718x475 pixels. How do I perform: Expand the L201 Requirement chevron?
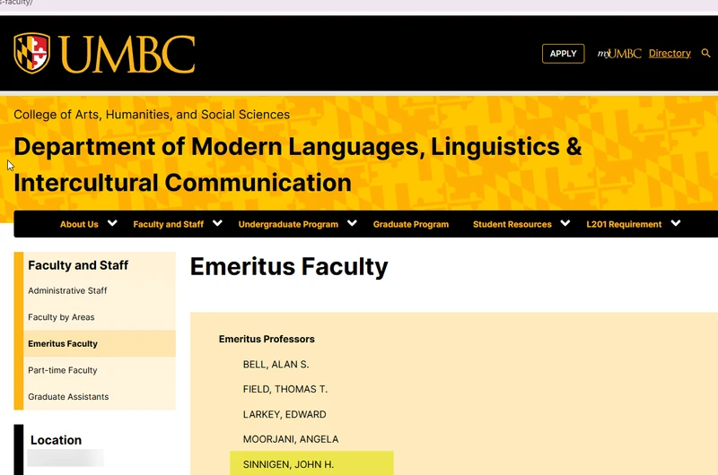676,223
